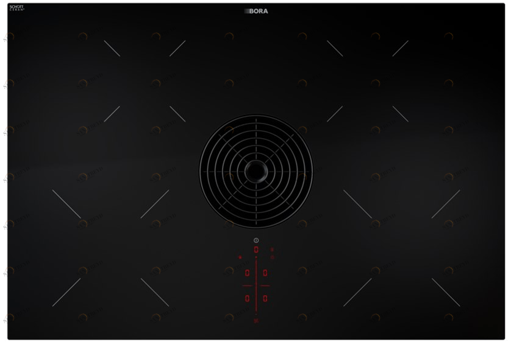Tap the horizontal red line right of the slider

tap(265, 285)
